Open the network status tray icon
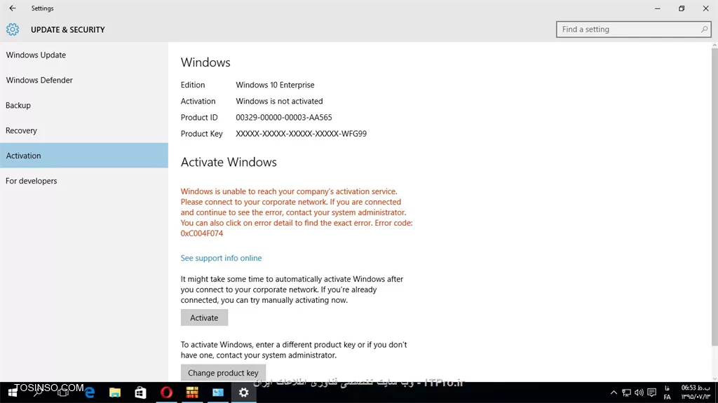 click(626, 392)
